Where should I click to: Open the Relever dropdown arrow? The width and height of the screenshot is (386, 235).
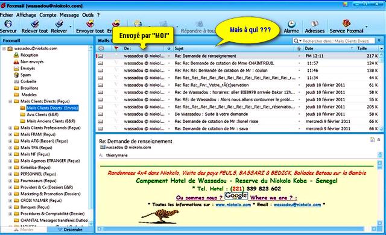71,27
